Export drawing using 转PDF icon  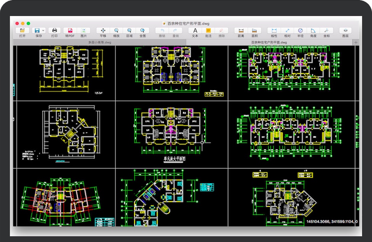pyautogui.click(x=70, y=31)
